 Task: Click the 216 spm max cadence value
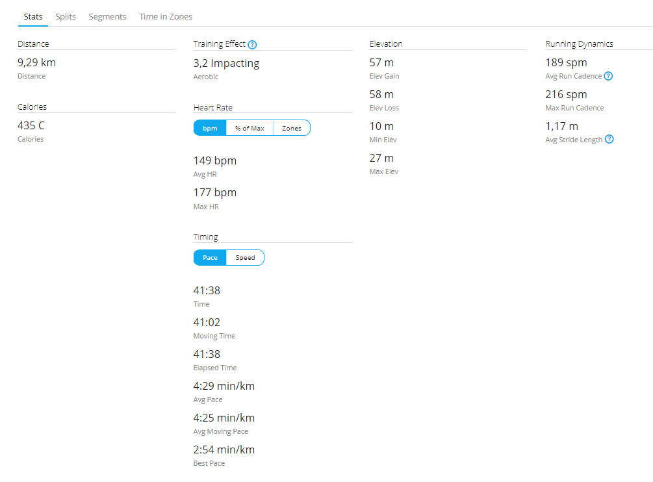(567, 95)
